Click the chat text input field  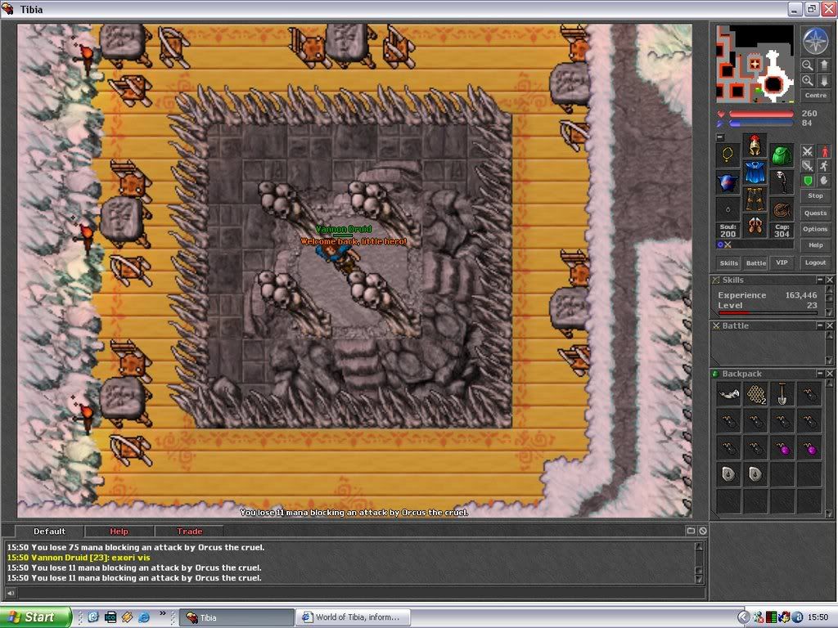(x=361, y=593)
